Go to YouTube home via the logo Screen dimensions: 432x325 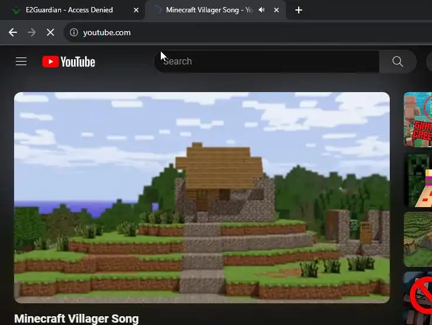69,62
